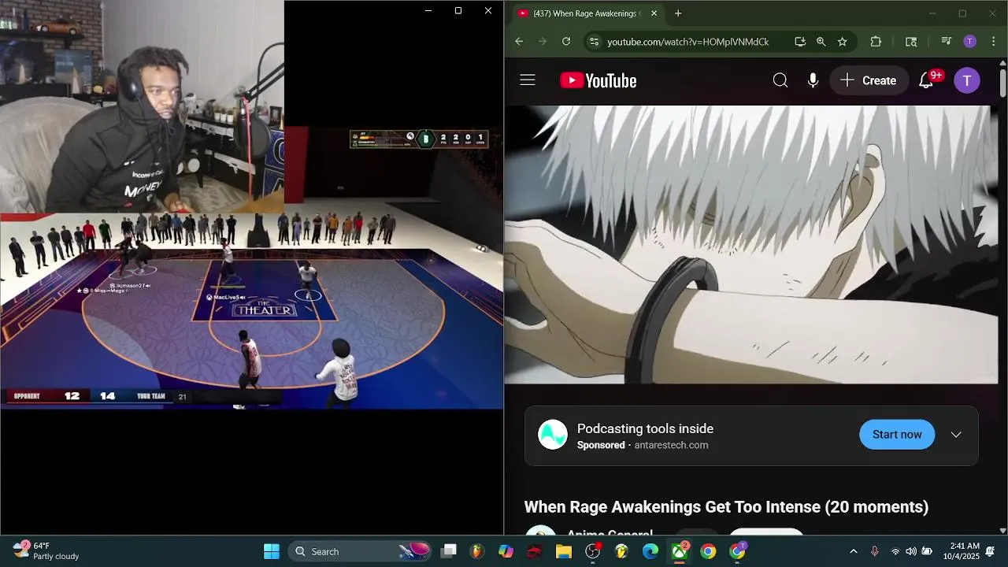This screenshot has height=567, width=1008.
Task: Open YouTube account avatar menu
Action: click(967, 80)
